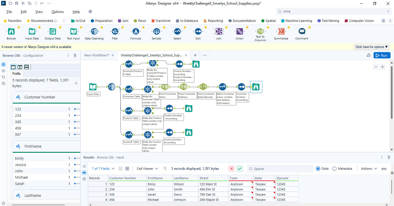The width and height of the screenshot is (394, 206).
Task: Pick the Summarize tool from the palette
Action: 281,32
